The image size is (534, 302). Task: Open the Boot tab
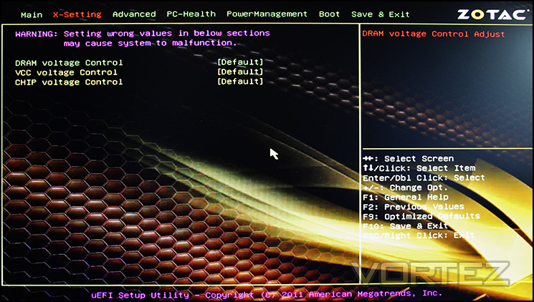coord(329,14)
